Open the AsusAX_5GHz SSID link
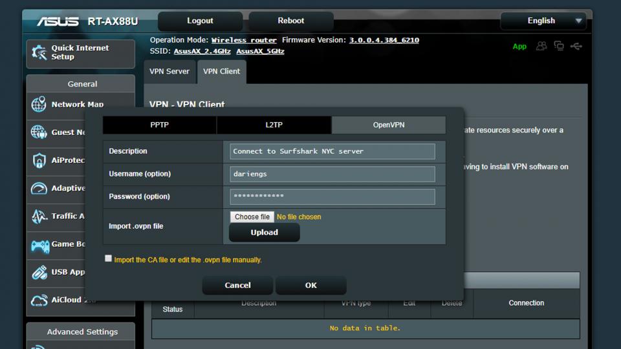Screen dimensions: 621x349 (260, 51)
